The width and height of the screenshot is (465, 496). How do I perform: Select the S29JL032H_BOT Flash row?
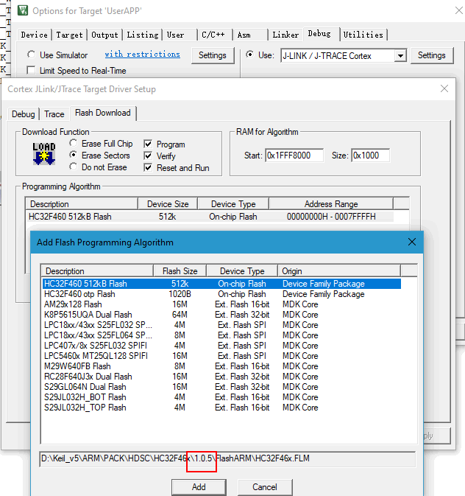221,397
